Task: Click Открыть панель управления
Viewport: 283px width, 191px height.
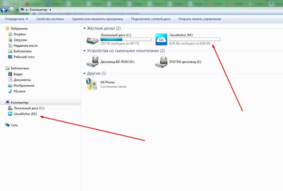Action: pyautogui.click(x=200, y=19)
